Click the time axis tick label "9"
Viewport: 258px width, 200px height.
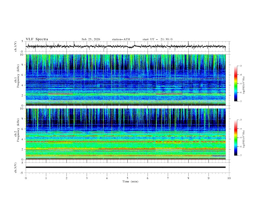208,178
